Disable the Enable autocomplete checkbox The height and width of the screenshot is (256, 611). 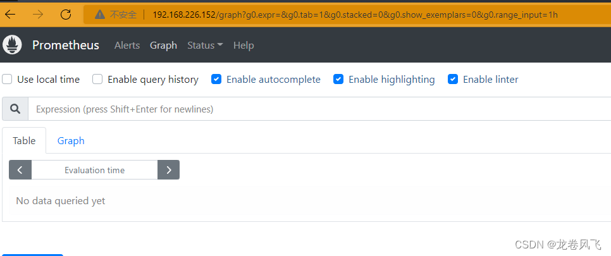coord(216,80)
